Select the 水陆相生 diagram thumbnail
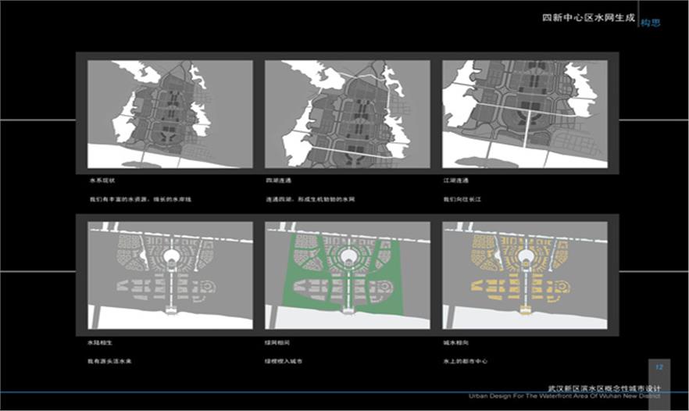The height and width of the screenshot is (411, 689). point(170,275)
